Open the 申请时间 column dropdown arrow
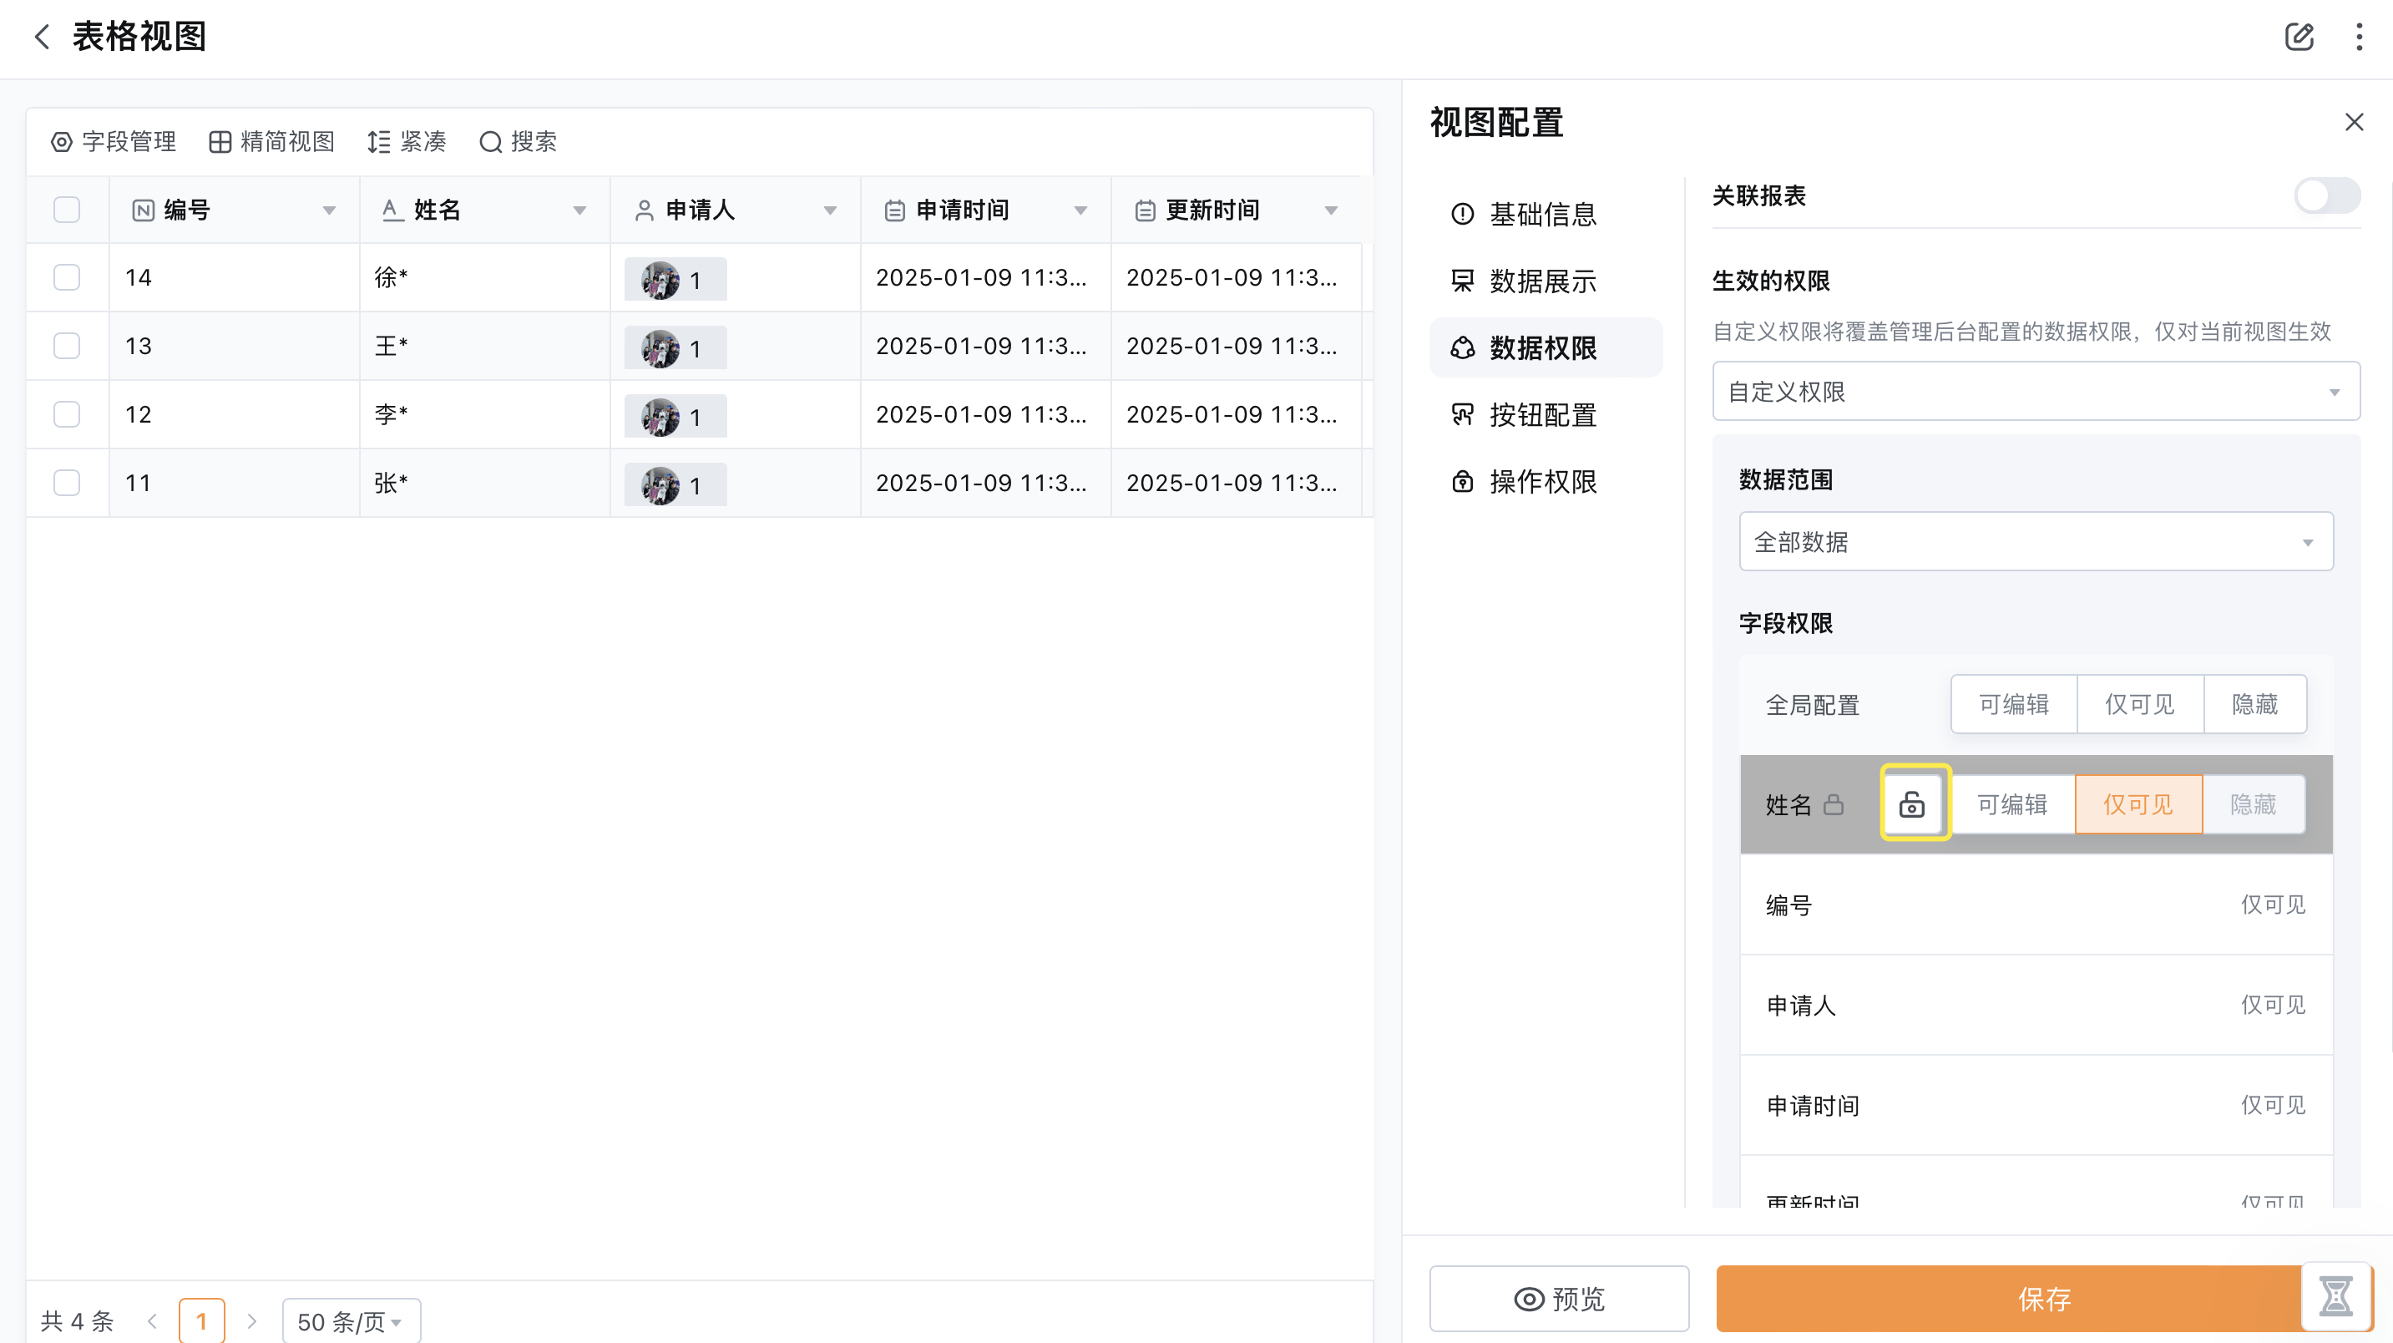Image resolution: width=2393 pixels, height=1343 pixels. 1080,210
